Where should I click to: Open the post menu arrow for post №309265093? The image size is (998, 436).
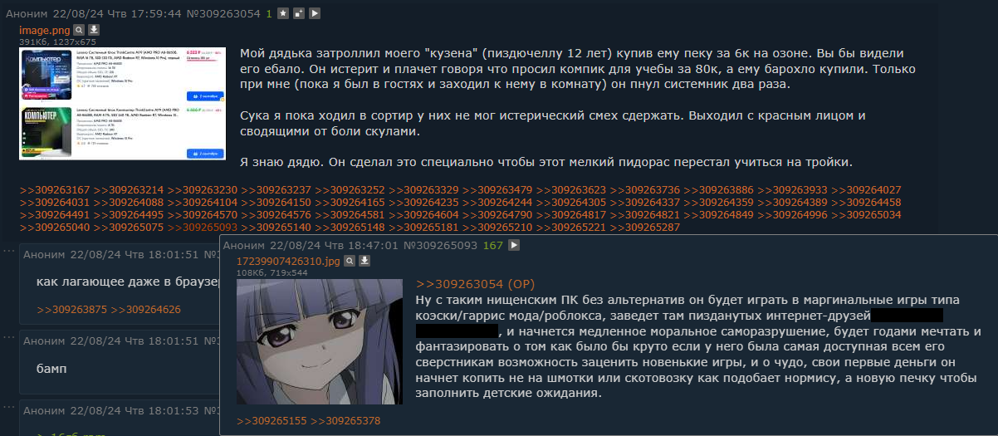tap(514, 245)
